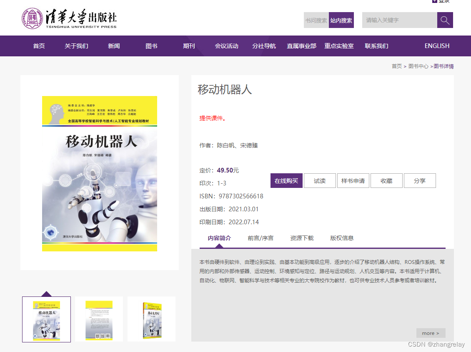Select the back cover thumbnail
This screenshot has width=471, height=352.
[x=99, y=319]
